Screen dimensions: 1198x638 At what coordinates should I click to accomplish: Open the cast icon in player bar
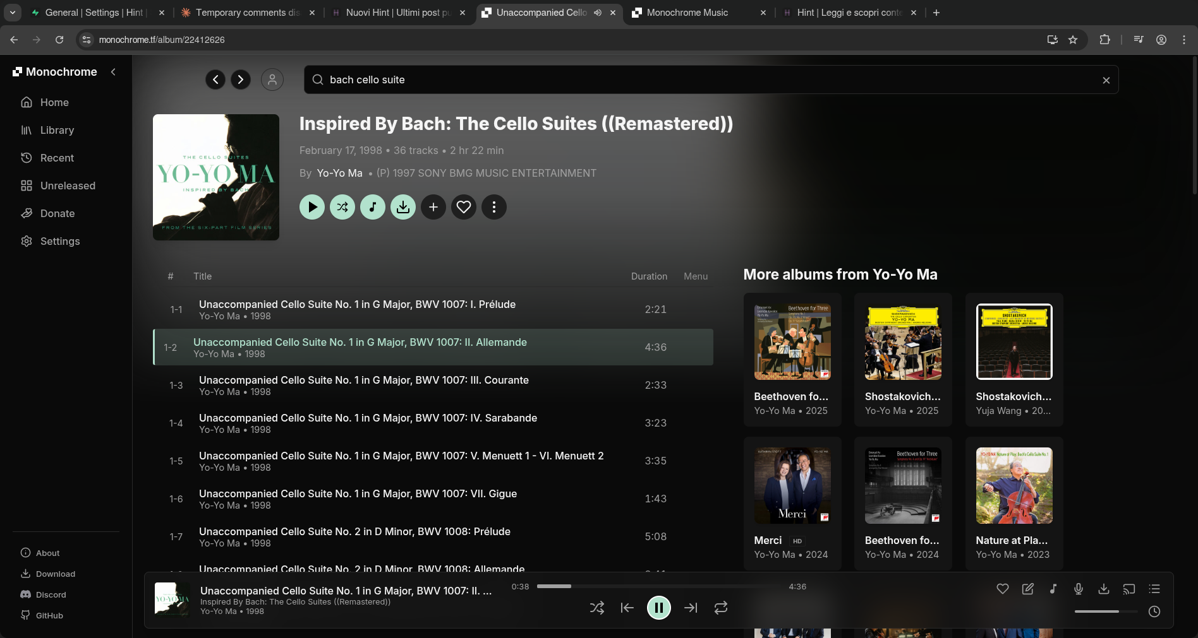click(1129, 589)
